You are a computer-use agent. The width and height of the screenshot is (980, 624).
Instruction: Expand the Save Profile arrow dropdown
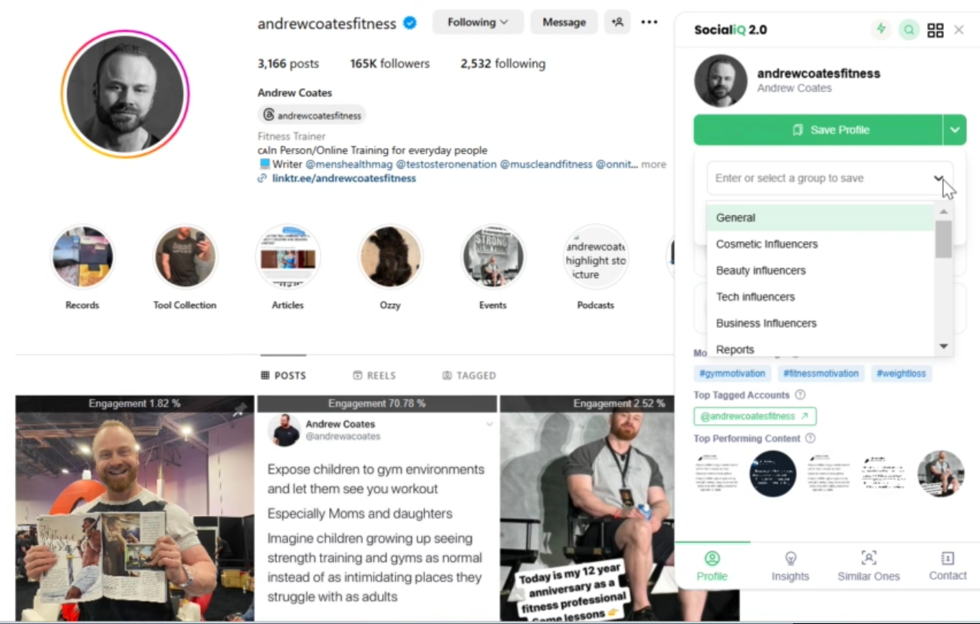(x=955, y=130)
